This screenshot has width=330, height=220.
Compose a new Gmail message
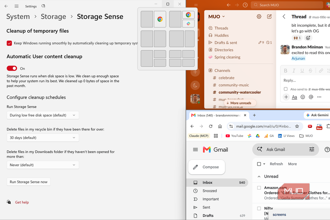point(207,167)
